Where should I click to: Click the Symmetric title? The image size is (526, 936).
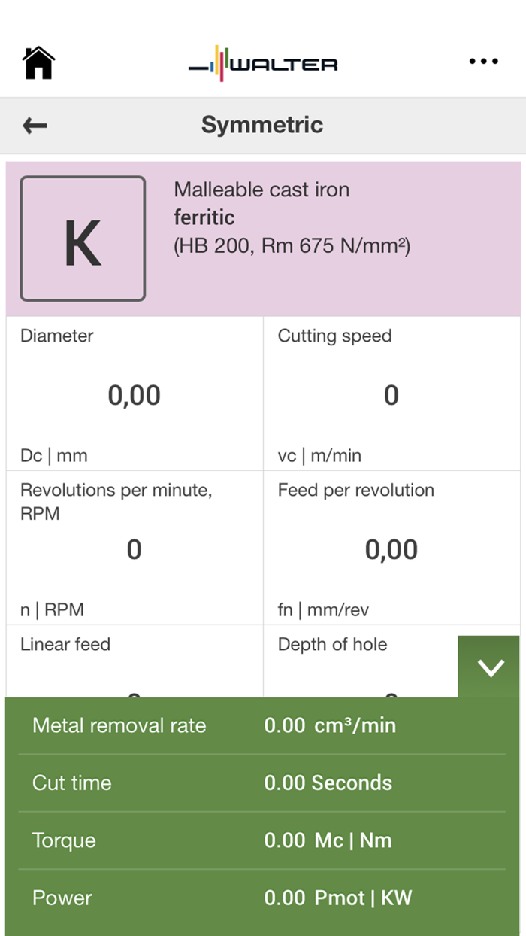coord(261,125)
